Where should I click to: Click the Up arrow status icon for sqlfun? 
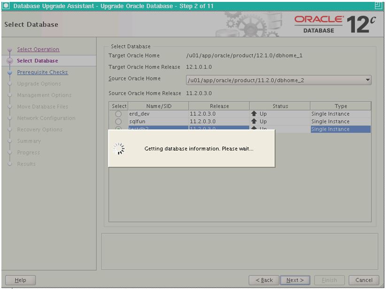[x=254, y=121]
